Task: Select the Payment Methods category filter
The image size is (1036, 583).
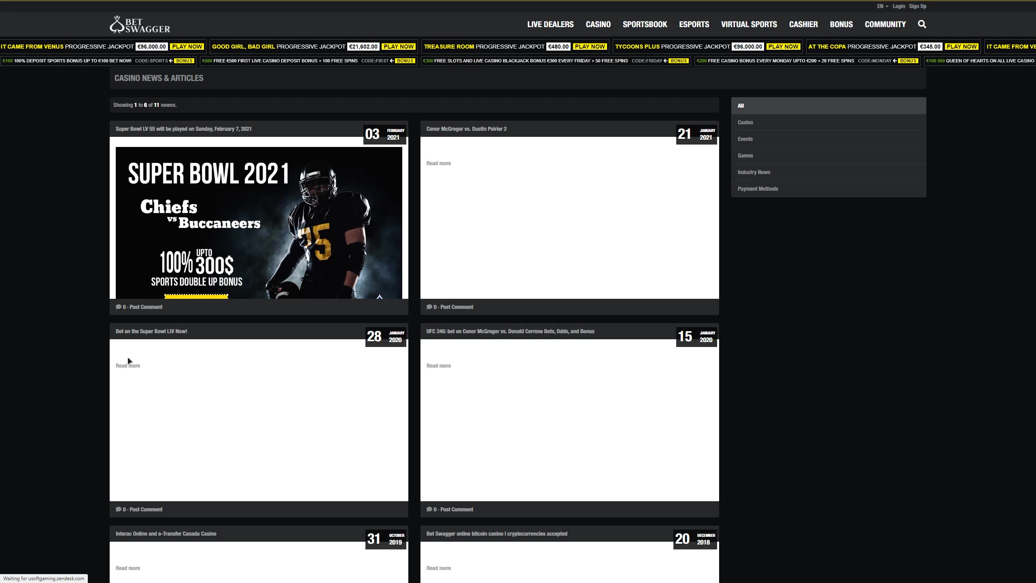Action: pos(758,189)
